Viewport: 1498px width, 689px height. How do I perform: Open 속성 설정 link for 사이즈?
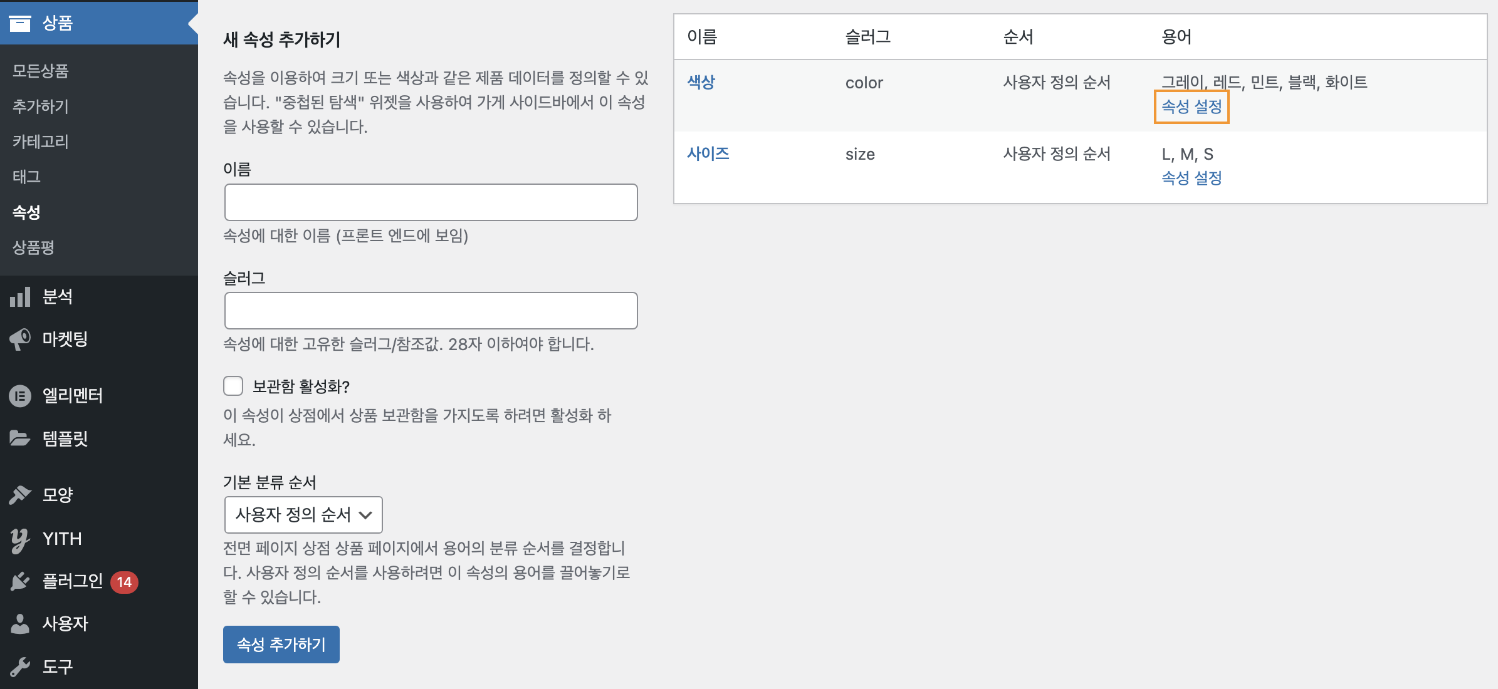click(x=1192, y=179)
